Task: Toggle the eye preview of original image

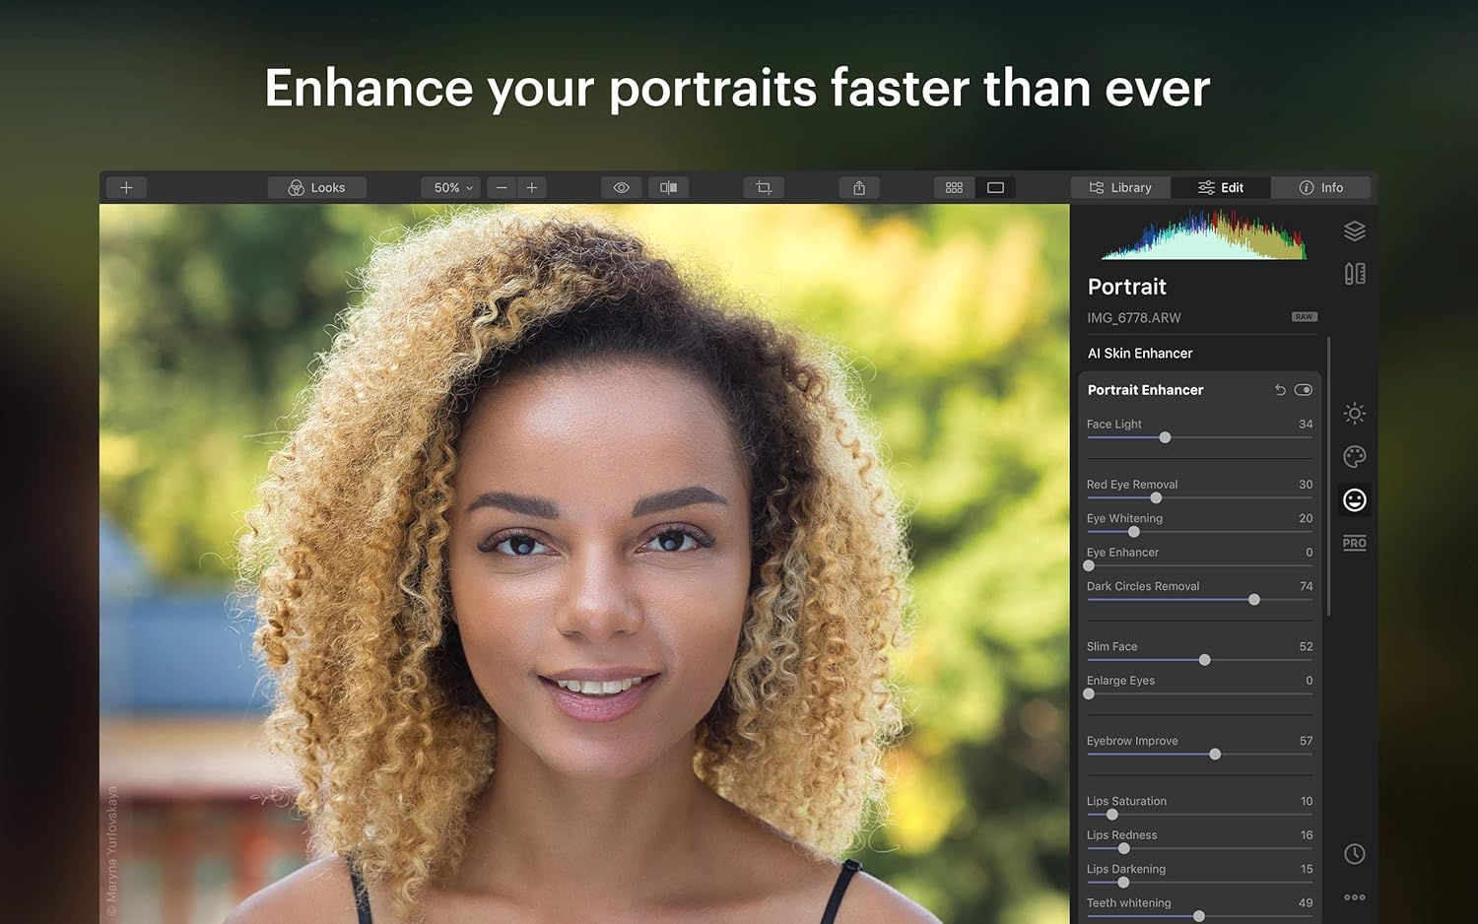Action: coord(622,187)
